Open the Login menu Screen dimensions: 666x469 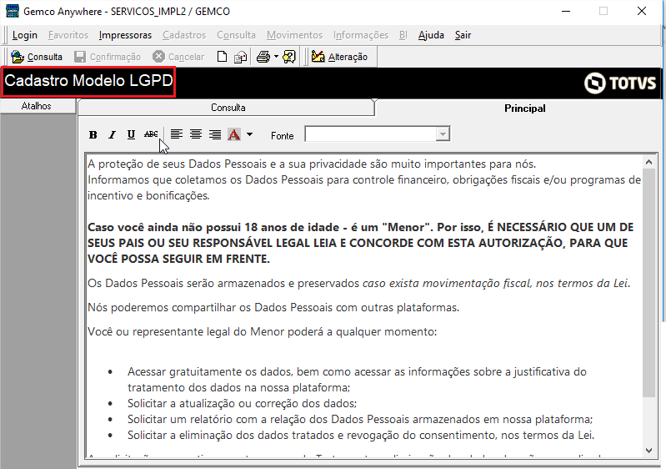[x=25, y=35]
